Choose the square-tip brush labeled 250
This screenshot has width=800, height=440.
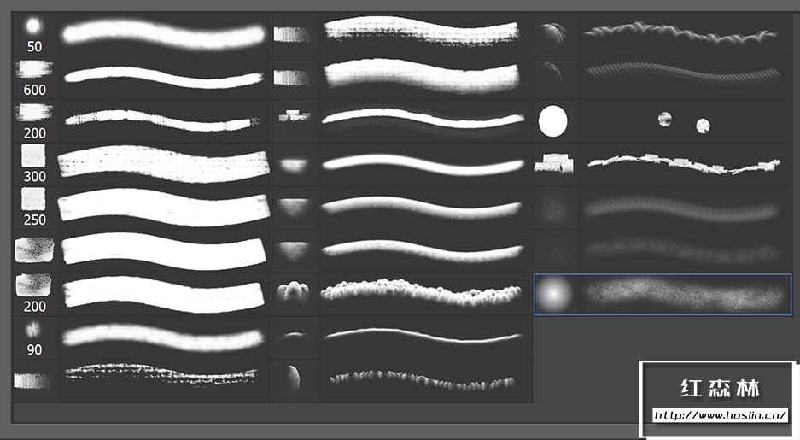pos(142,208)
